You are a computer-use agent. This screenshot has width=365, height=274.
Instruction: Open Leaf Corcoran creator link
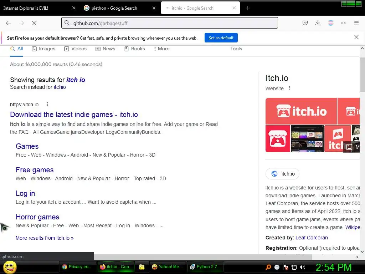(x=312, y=238)
